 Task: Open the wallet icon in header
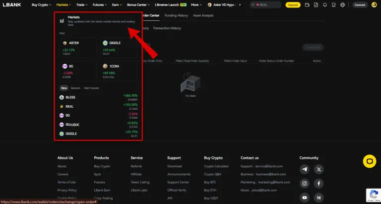307,5
